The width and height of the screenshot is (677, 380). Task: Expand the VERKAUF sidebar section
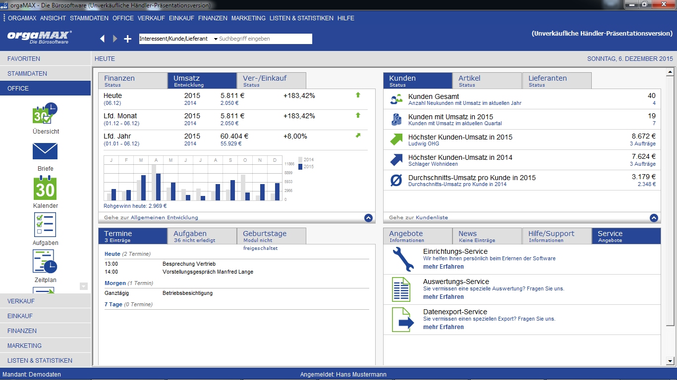click(x=46, y=301)
